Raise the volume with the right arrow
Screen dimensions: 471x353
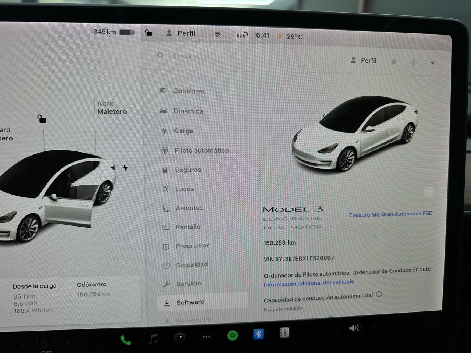[x=374, y=327]
